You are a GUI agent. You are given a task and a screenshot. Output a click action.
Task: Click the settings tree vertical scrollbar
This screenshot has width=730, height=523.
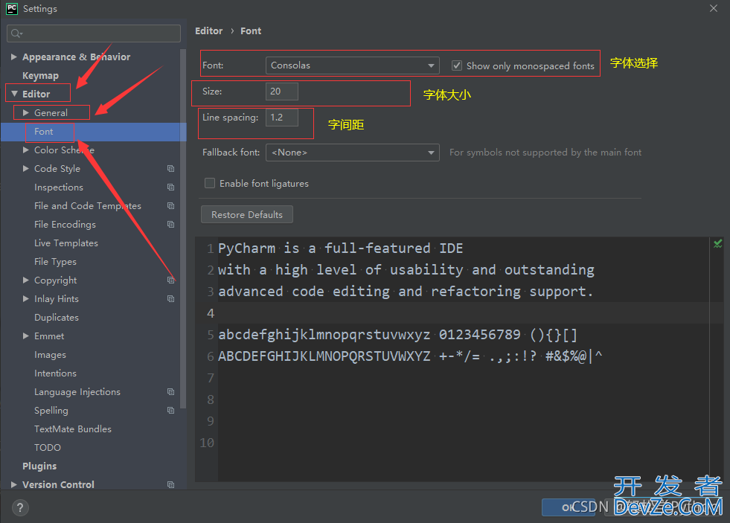[x=183, y=228]
